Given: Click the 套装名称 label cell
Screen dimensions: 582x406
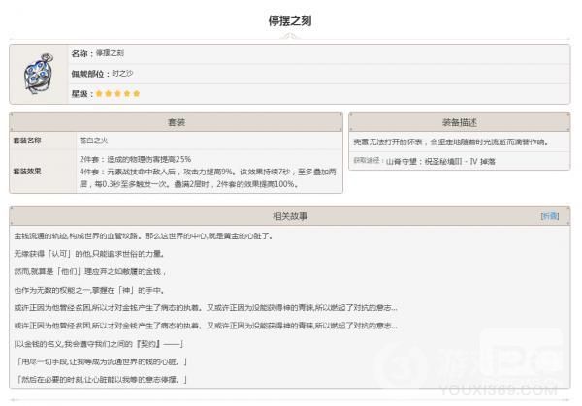Looking at the screenshot, I should click(x=43, y=141).
